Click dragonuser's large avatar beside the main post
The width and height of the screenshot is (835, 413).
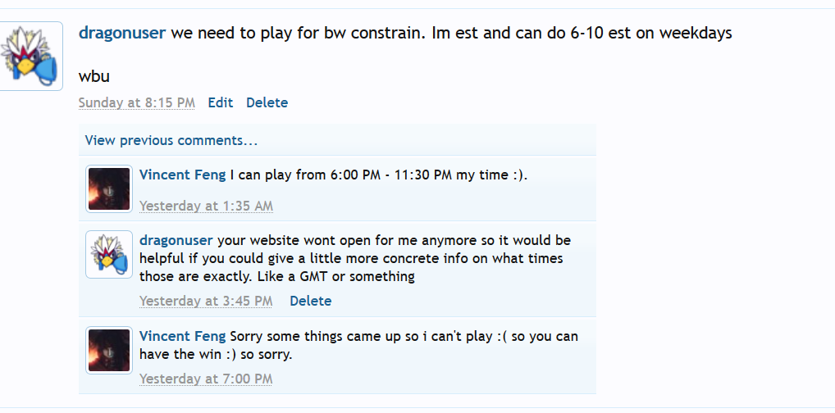click(x=32, y=56)
